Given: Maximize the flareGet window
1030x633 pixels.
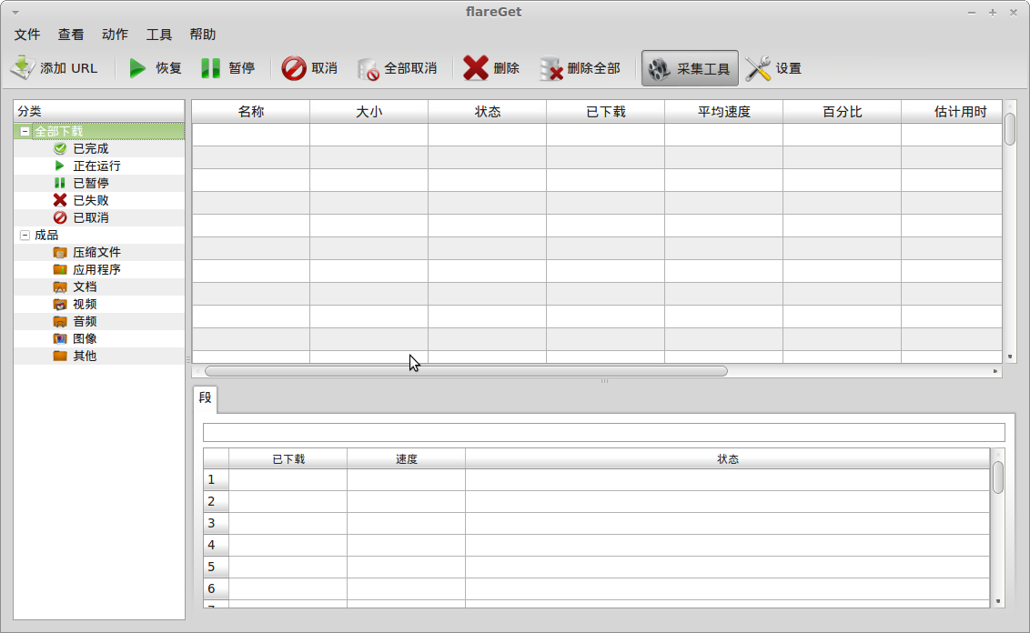Looking at the screenshot, I should [993, 13].
